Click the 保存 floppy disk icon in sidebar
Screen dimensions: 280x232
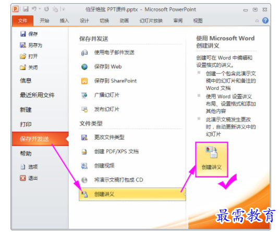click(23, 33)
